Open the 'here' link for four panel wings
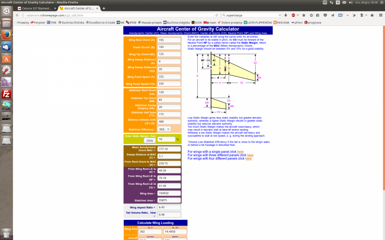The width and height of the screenshot is (385, 240). (248, 158)
